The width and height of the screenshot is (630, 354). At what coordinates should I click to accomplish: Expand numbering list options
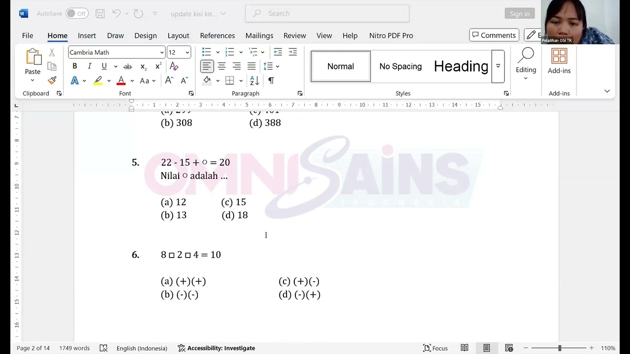click(241, 53)
